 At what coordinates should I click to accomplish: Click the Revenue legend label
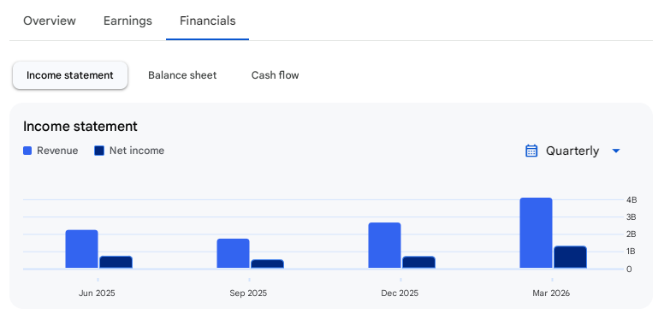tap(57, 151)
